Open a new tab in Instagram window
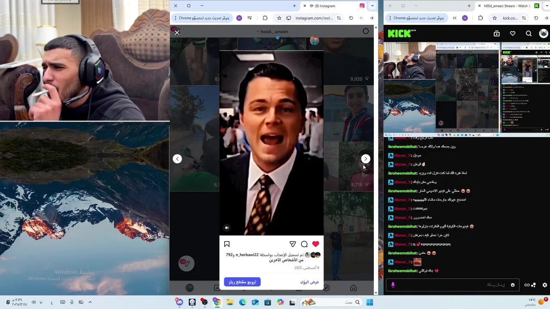The width and height of the screenshot is (550, 309). (x=294, y=6)
